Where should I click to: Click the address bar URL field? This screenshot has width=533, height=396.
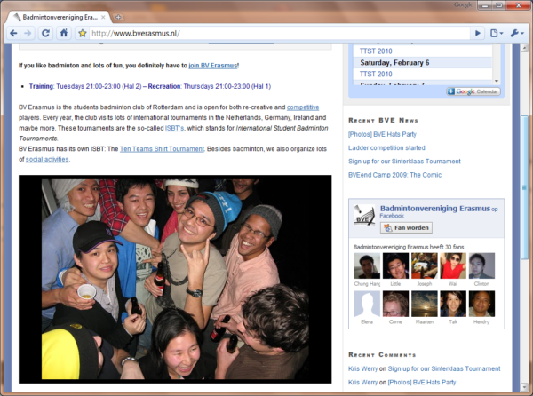(x=279, y=33)
